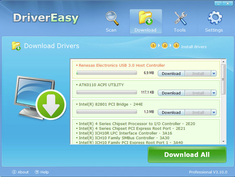Viewport: 235px width, 177px height.
Task: Click the Help question mark icon
Action: click(37, 172)
